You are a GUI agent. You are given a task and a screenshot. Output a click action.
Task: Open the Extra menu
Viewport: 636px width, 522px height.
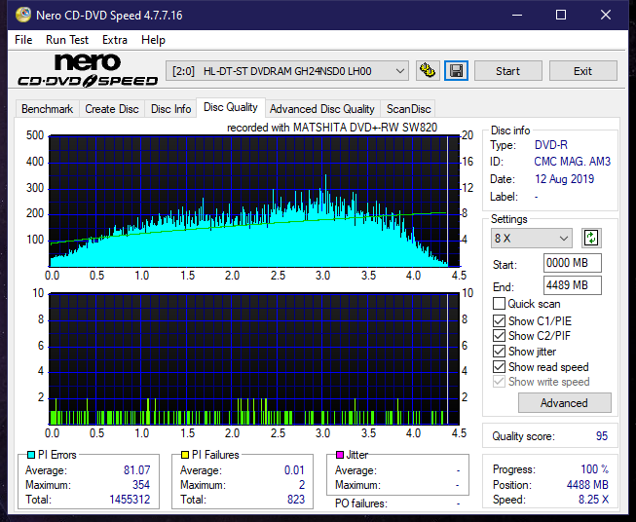point(115,40)
